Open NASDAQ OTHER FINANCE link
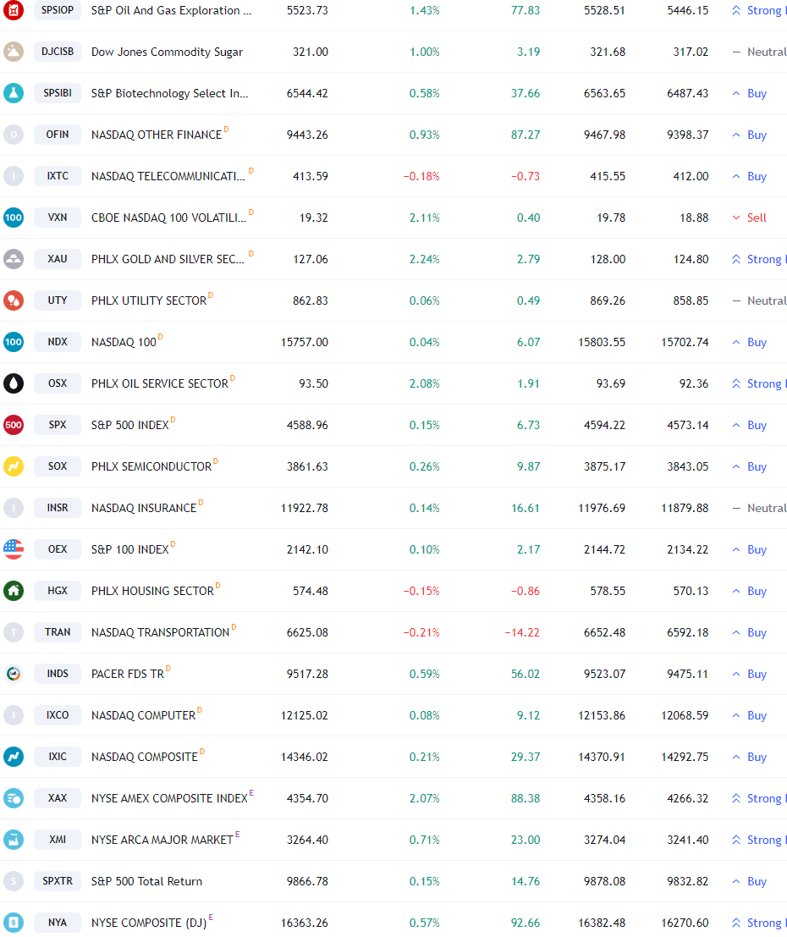Screen dimensions: 787x937 pyautogui.click(x=156, y=135)
